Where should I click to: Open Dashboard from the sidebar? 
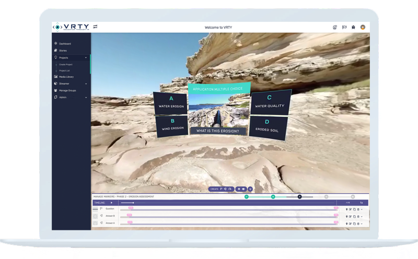click(x=65, y=44)
